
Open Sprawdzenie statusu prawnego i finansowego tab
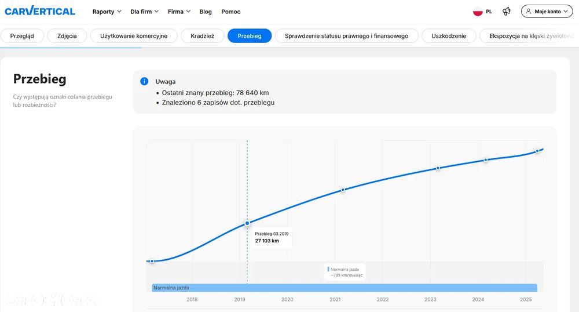[x=346, y=36]
